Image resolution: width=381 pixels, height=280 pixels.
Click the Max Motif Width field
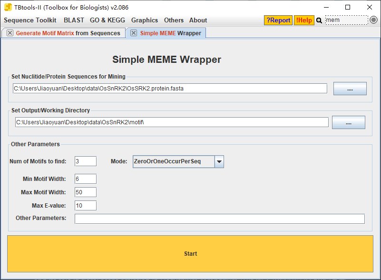[86, 192]
